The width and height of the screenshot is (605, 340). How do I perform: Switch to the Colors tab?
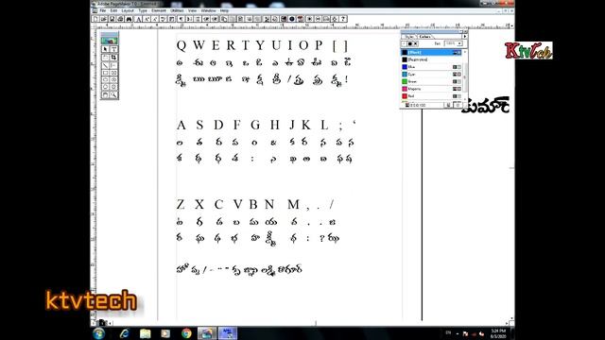click(x=424, y=37)
